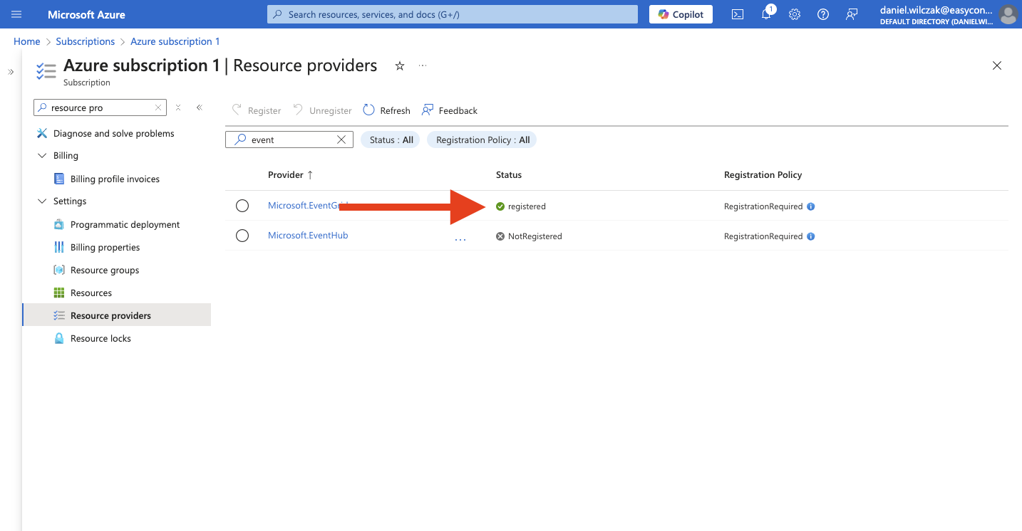Click the Diagnose and solve problems wrench icon
This screenshot has height=531, width=1022.
click(x=42, y=133)
